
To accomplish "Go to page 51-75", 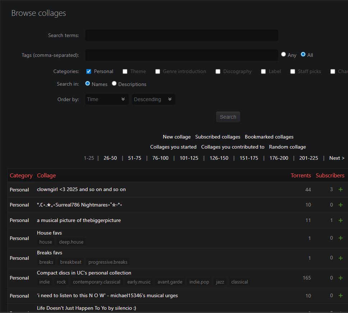I will (134, 158).
